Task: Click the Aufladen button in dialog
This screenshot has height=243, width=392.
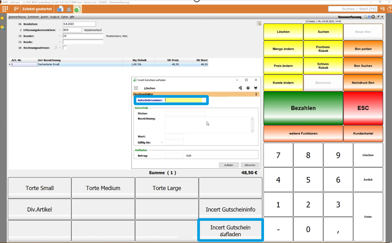Action: (229, 165)
